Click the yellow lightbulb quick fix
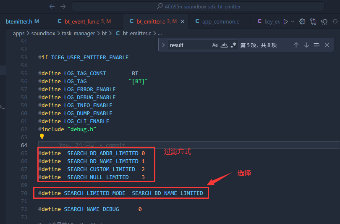 point(42,136)
